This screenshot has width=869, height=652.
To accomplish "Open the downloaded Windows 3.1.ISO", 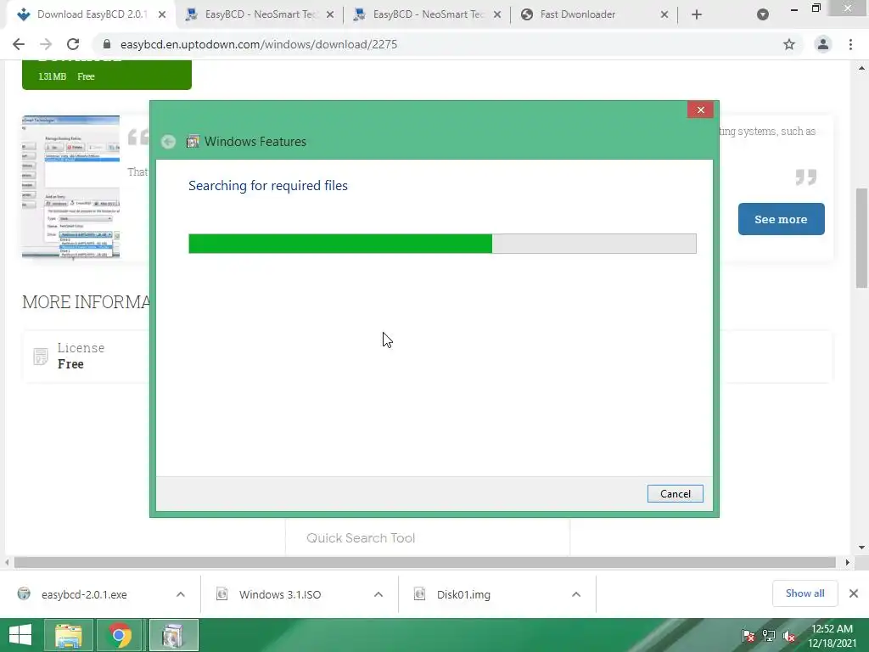I will 280,595.
